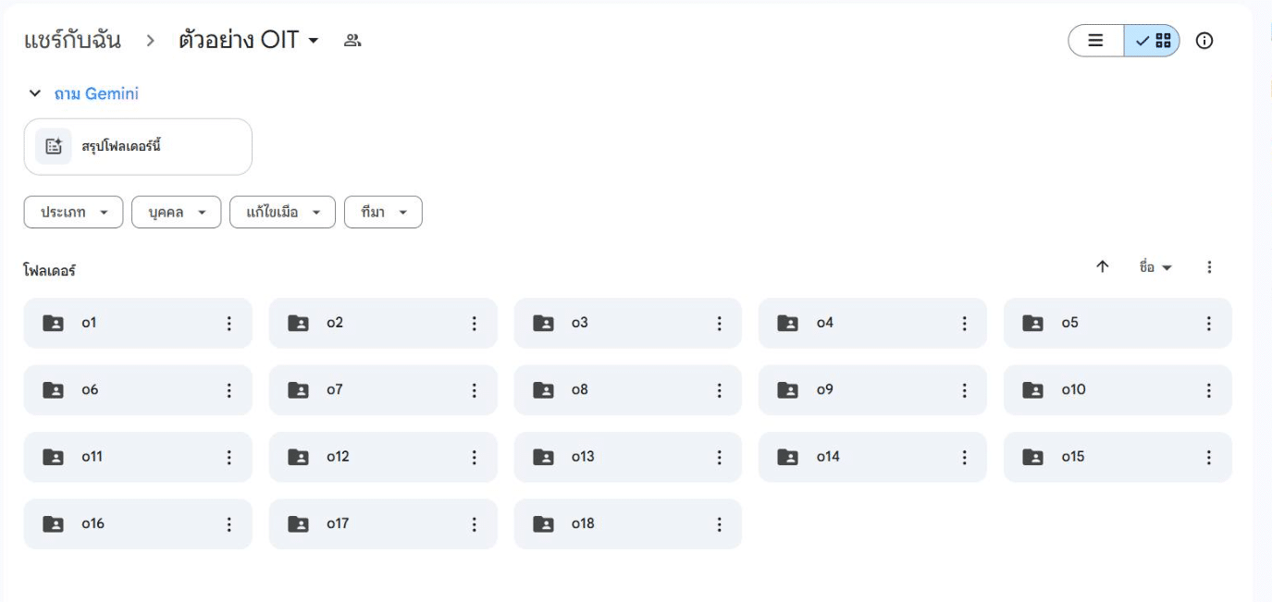Open more actions for o14 folder
The height and width of the screenshot is (602, 1272).
click(964, 457)
